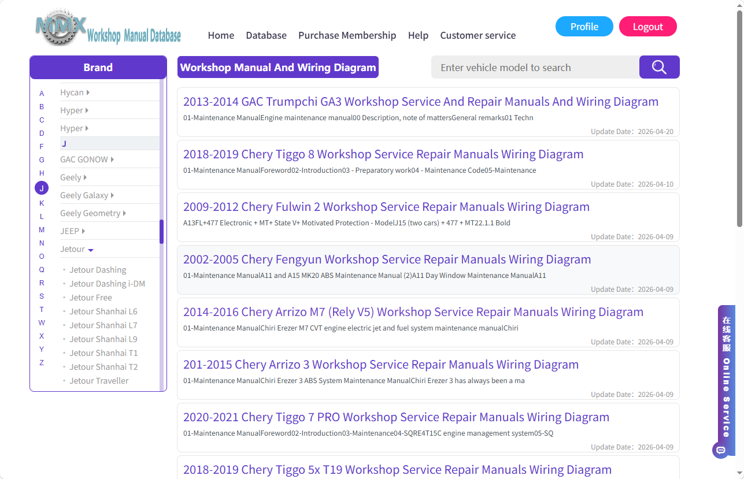
Task: Open 2009-2012 Chery Fulwin 2 manual
Action: click(x=386, y=207)
